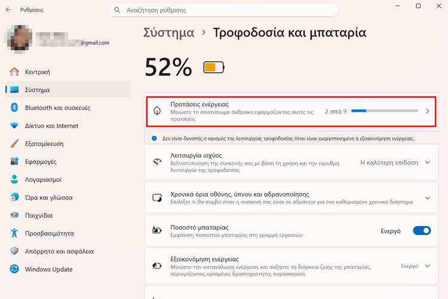
Task: Click the Προσβασιμότητα accessibility icon
Action: click(x=14, y=233)
